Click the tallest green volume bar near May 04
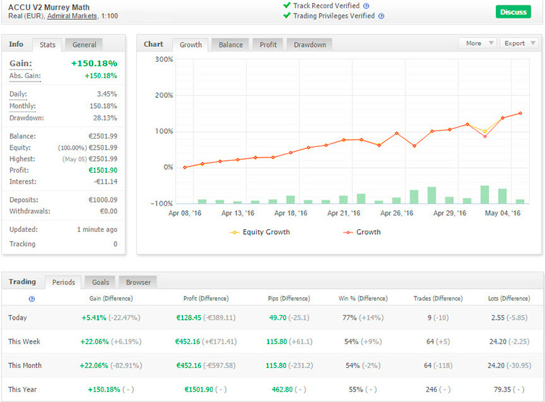The image size is (545, 402). tap(484, 195)
